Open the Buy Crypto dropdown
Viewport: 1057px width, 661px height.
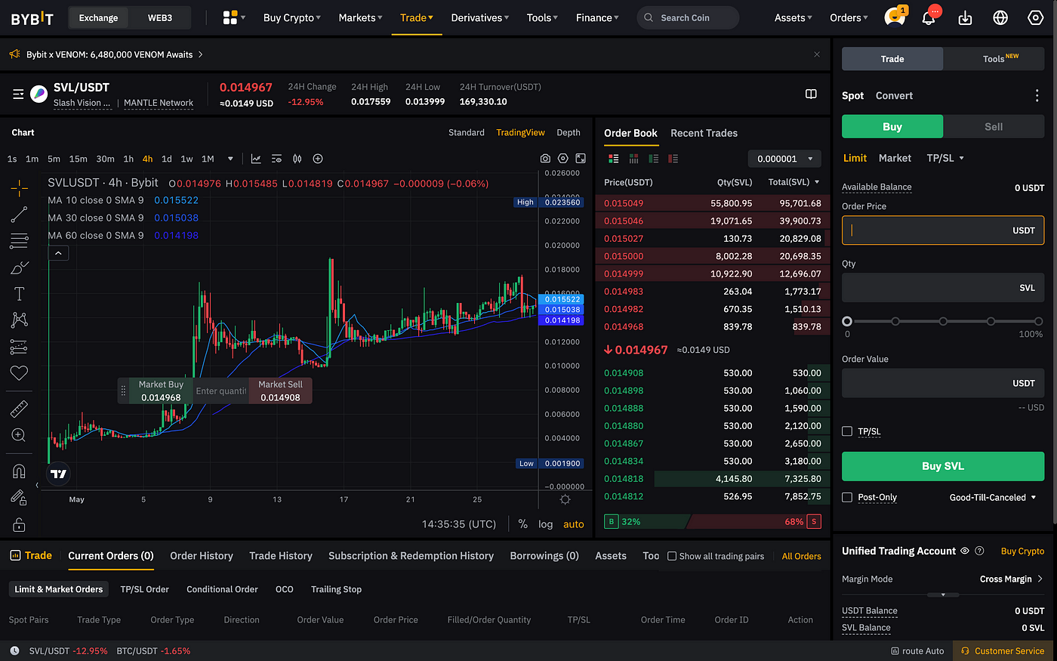click(x=292, y=17)
